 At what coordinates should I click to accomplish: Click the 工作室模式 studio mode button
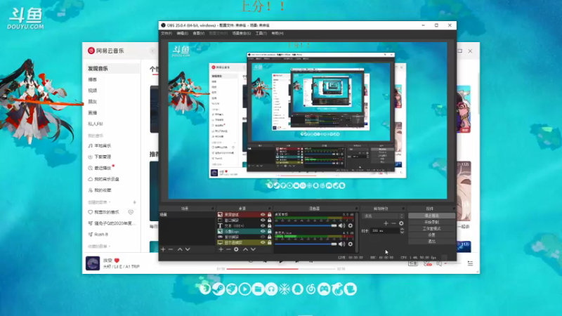pyautogui.click(x=431, y=229)
